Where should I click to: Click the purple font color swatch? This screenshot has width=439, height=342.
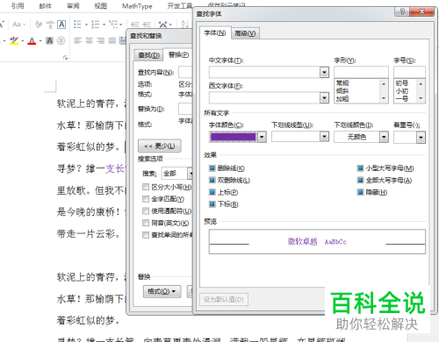(233, 137)
